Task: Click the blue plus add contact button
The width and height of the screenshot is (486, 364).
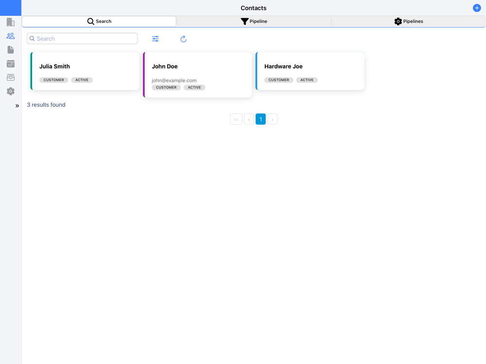Action: (x=477, y=8)
